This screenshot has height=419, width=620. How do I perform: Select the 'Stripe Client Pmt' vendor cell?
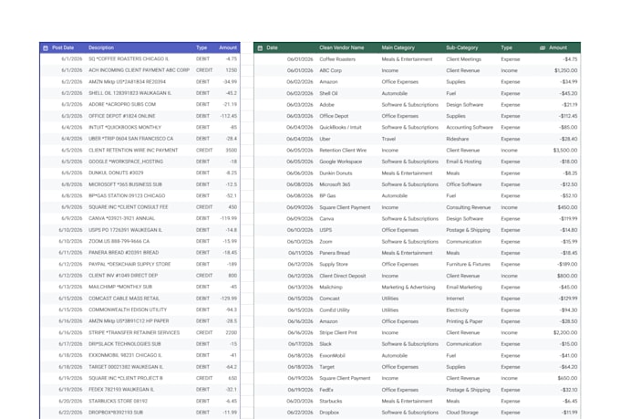click(x=338, y=332)
